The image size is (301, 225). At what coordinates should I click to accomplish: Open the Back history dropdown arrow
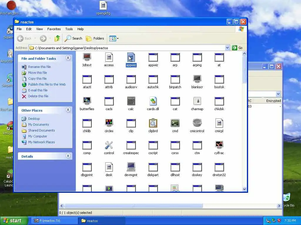coord(35,38)
